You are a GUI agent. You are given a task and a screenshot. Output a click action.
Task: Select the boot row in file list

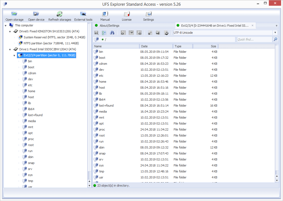click(x=156, y=58)
